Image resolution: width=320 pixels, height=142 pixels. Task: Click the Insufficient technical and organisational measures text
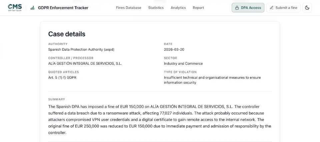pyautogui.click(x=212, y=80)
